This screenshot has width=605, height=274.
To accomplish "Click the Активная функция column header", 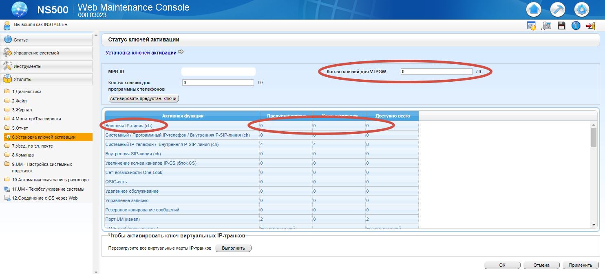I will [182, 116].
